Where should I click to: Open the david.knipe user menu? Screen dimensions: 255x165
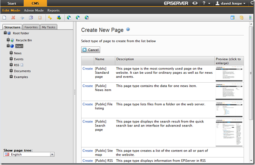click(x=233, y=3)
